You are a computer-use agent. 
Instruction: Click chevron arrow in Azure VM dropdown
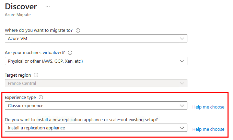[182, 39]
